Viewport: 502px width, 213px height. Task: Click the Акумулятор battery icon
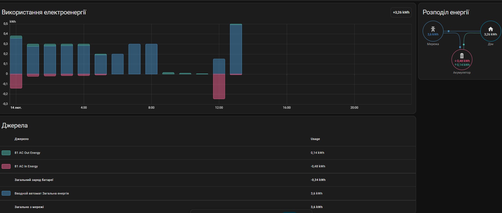pyautogui.click(x=462, y=56)
